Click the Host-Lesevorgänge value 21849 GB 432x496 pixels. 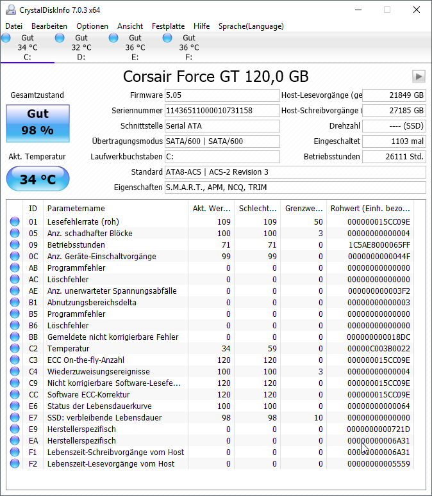click(x=394, y=95)
